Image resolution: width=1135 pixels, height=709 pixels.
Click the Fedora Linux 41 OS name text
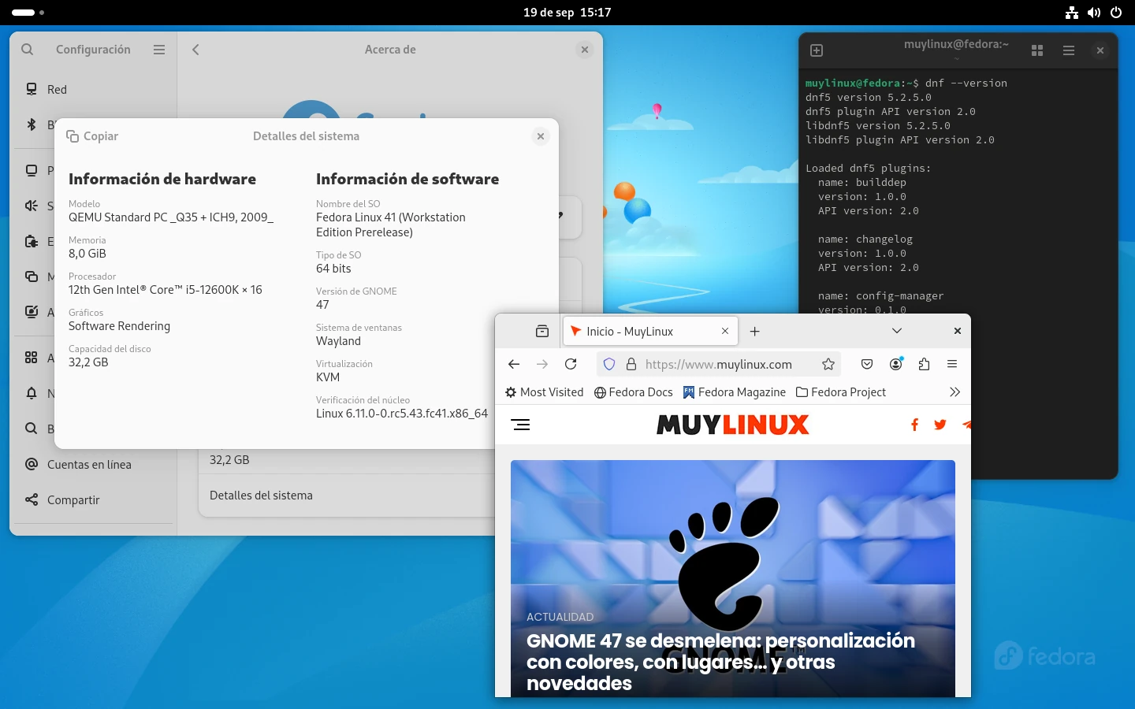[x=390, y=225]
